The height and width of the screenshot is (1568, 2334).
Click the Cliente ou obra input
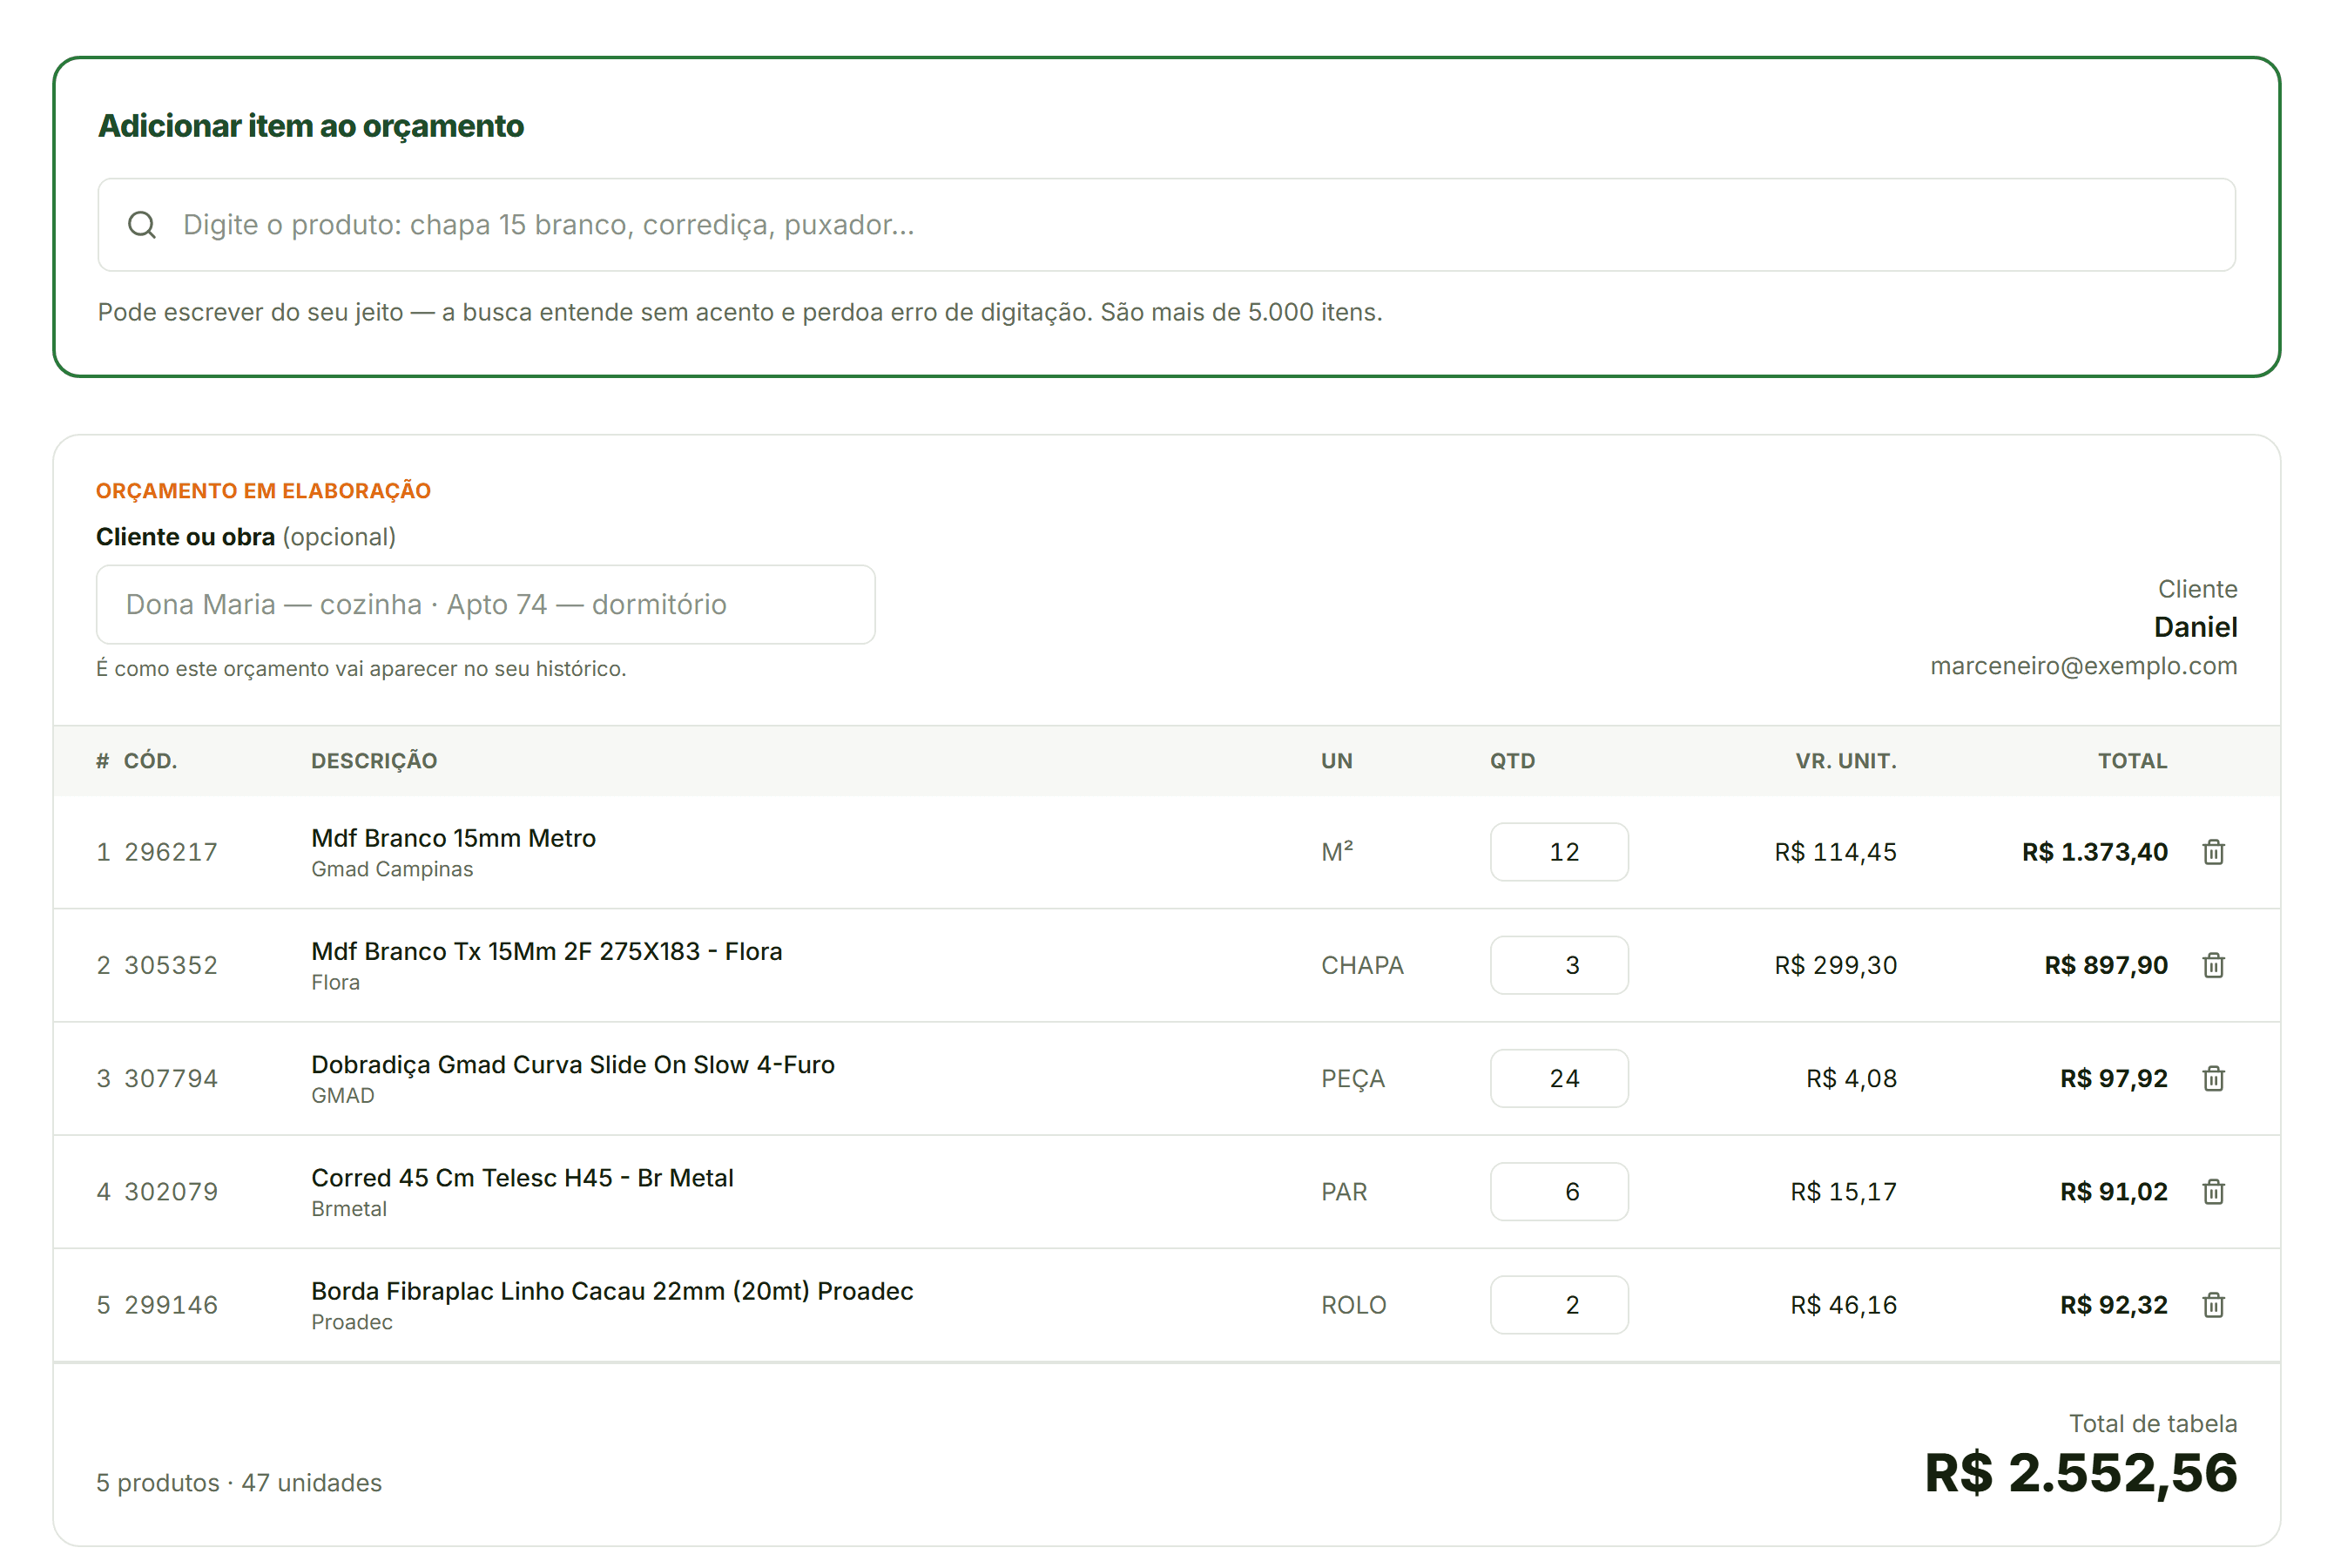486,604
